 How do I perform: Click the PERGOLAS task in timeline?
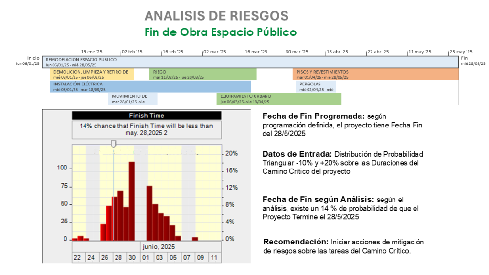[x=315, y=86]
